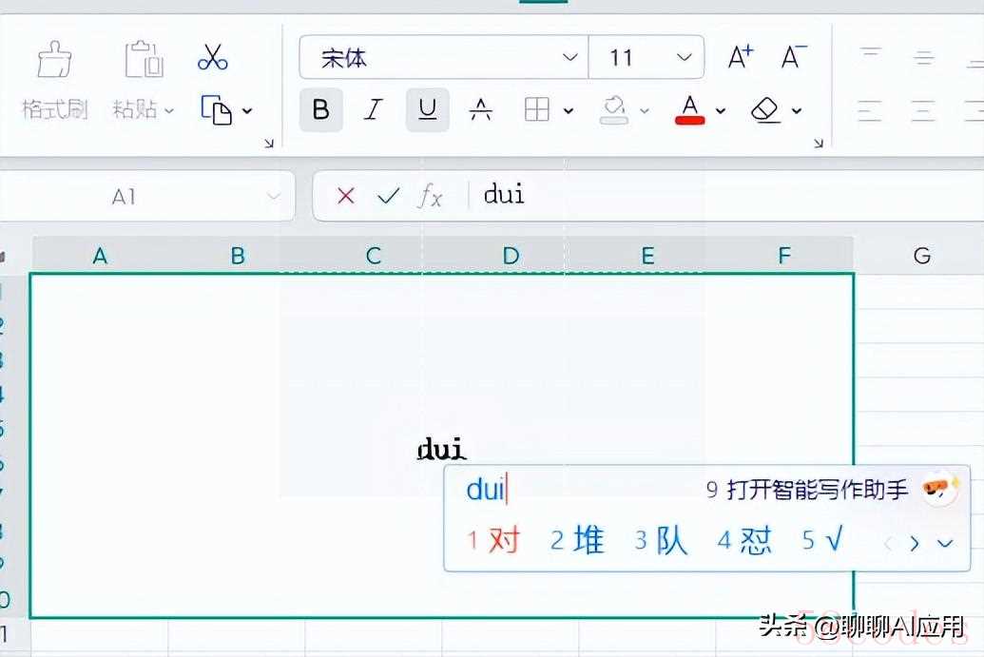Expand the cell borders dropdown arrow

pos(569,111)
